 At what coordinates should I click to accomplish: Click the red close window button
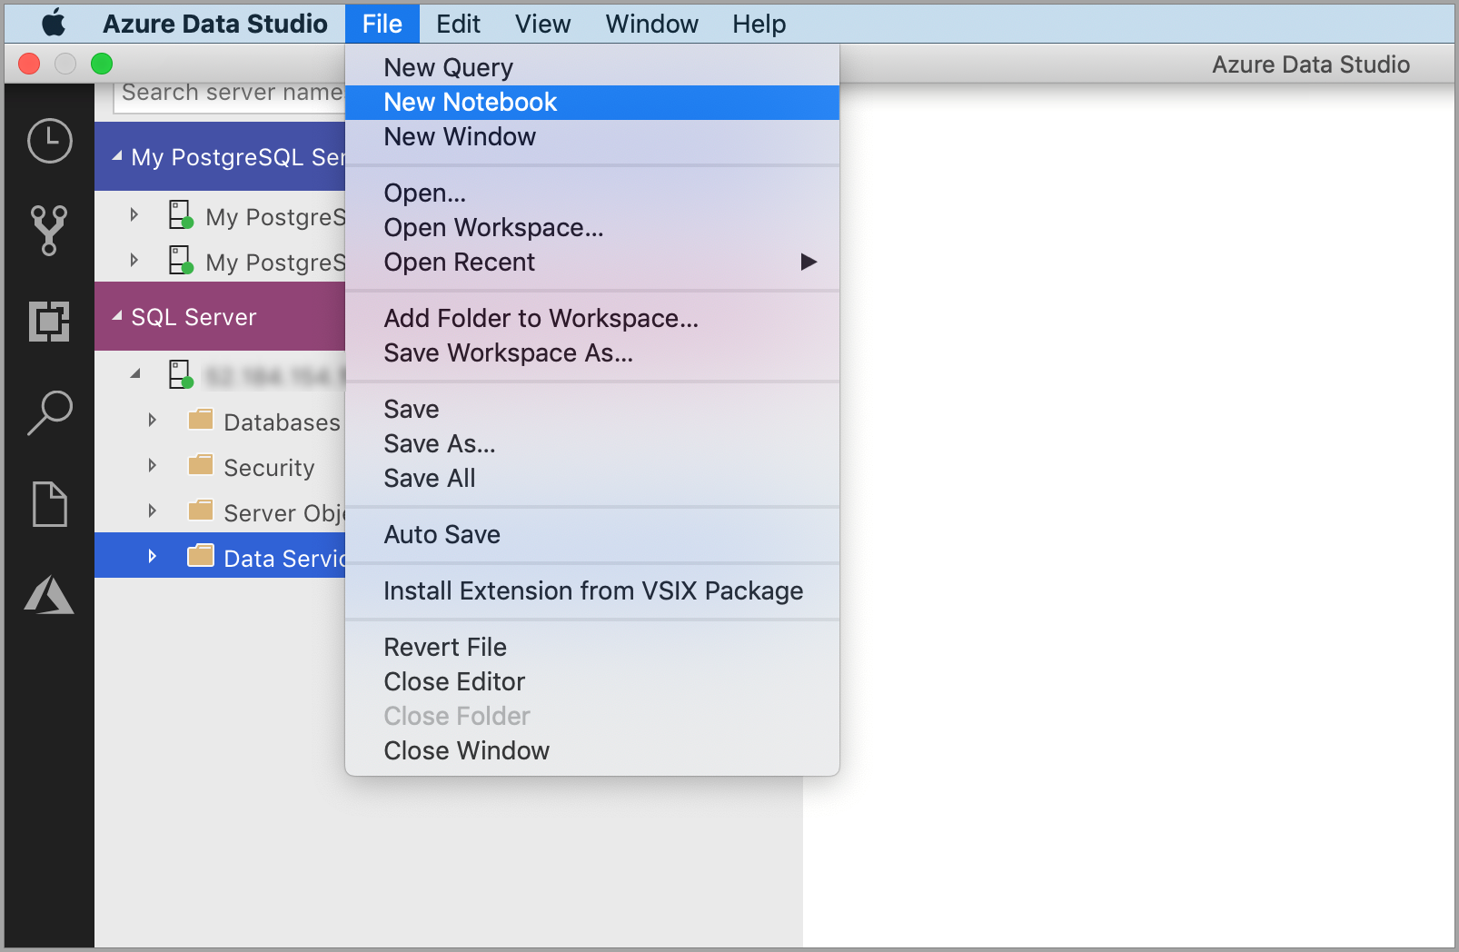pyautogui.click(x=29, y=64)
